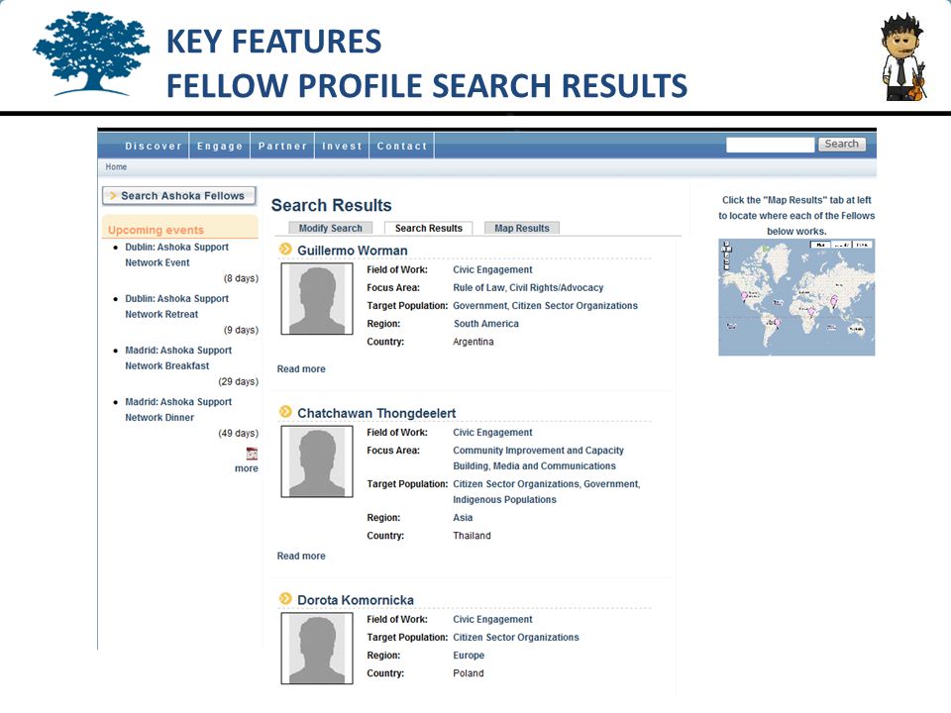Click the Home breadcrumb link
Viewport: 951px width, 713px height.
(x=116, y=166)
